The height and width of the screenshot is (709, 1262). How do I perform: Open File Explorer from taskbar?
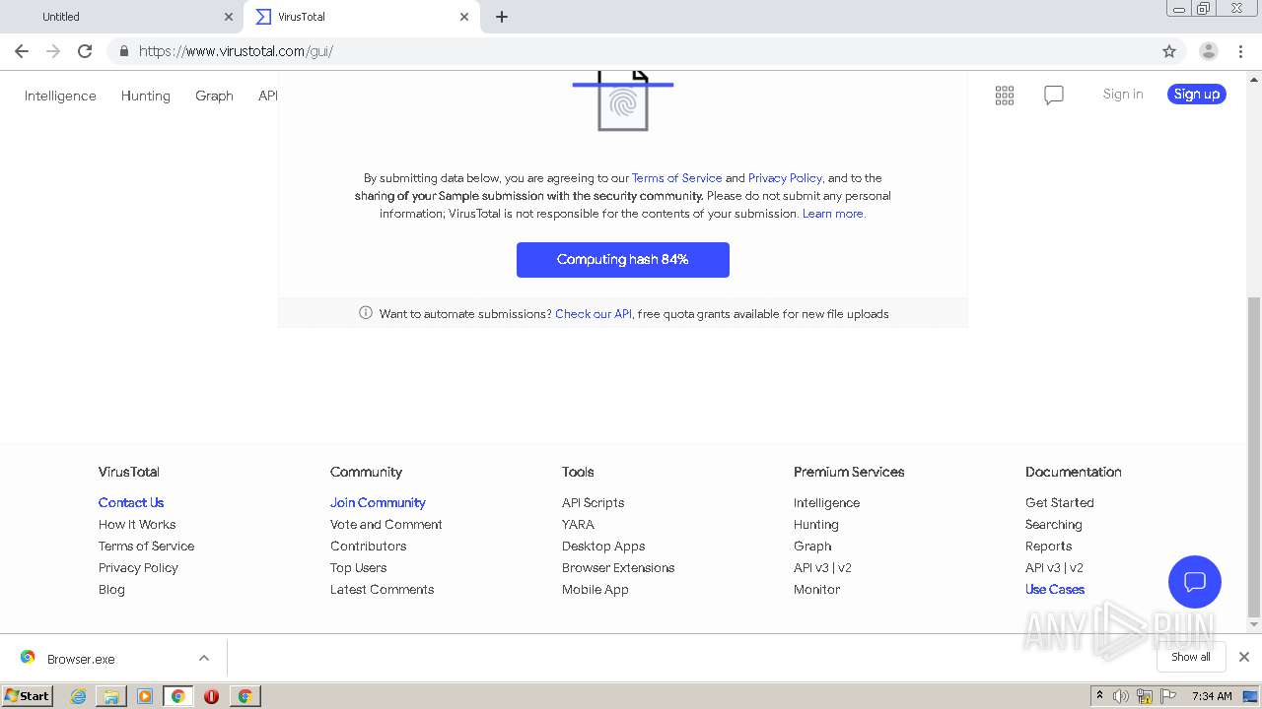point(111,696)
